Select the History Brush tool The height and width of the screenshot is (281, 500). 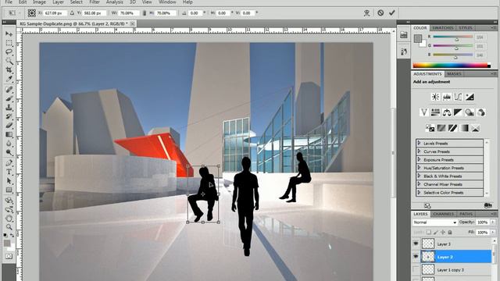point(9,116)
